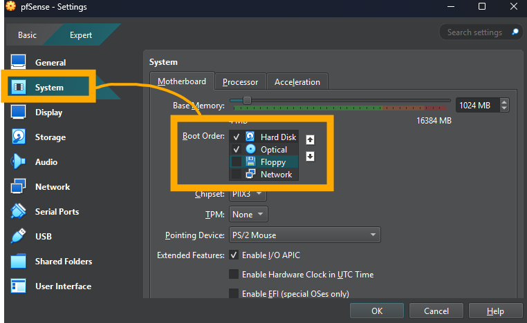This screenshot has height=323, width=527.
Task: Open Display settings category
Action: [48, 112]
